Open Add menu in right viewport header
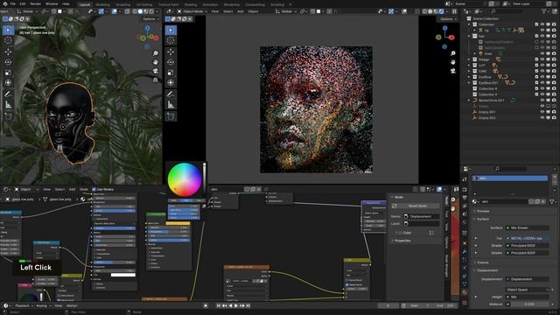Image resolution: width=560 pixels, height=315 pixels. (241, 11)
